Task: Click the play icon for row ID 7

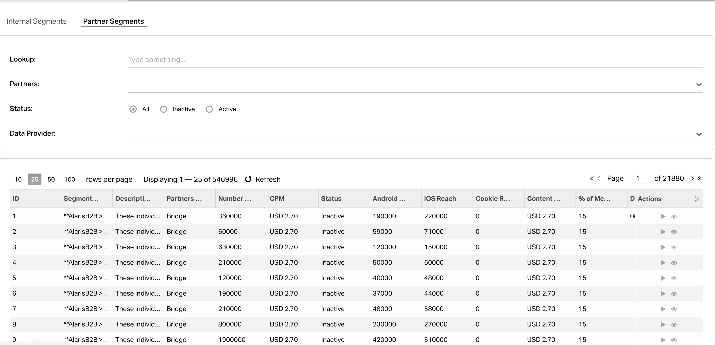Action: pyautogui.click(x=663, y=309)
